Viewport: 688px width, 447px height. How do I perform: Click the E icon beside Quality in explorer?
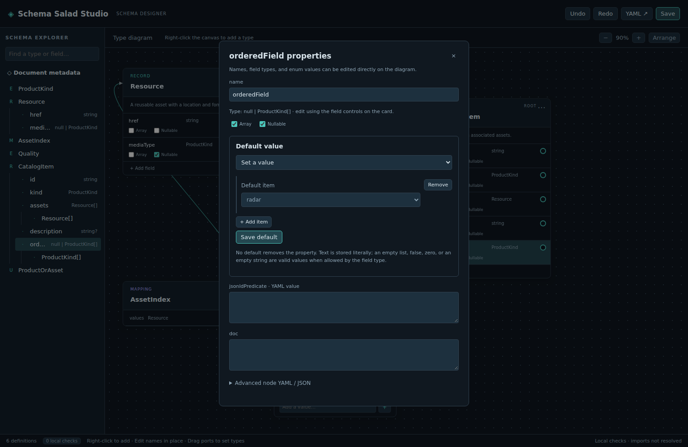[x=11, y=154]
